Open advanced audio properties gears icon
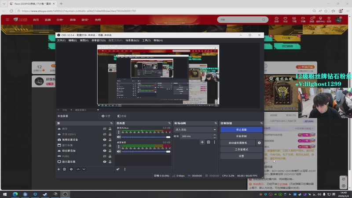 (118, 169)
